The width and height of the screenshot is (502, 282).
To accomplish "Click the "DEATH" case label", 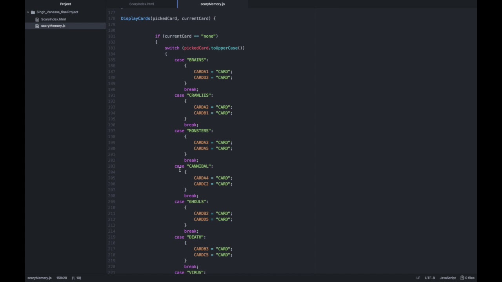I will point(195,237).
